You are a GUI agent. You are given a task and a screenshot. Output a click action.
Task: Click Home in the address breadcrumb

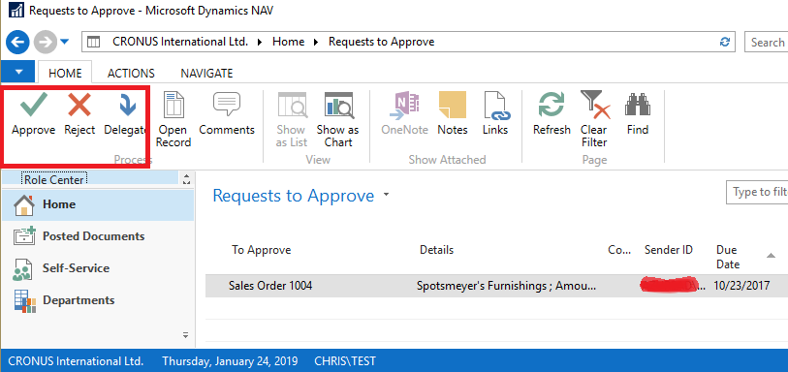pyautogui.click(x=289, y=43)
